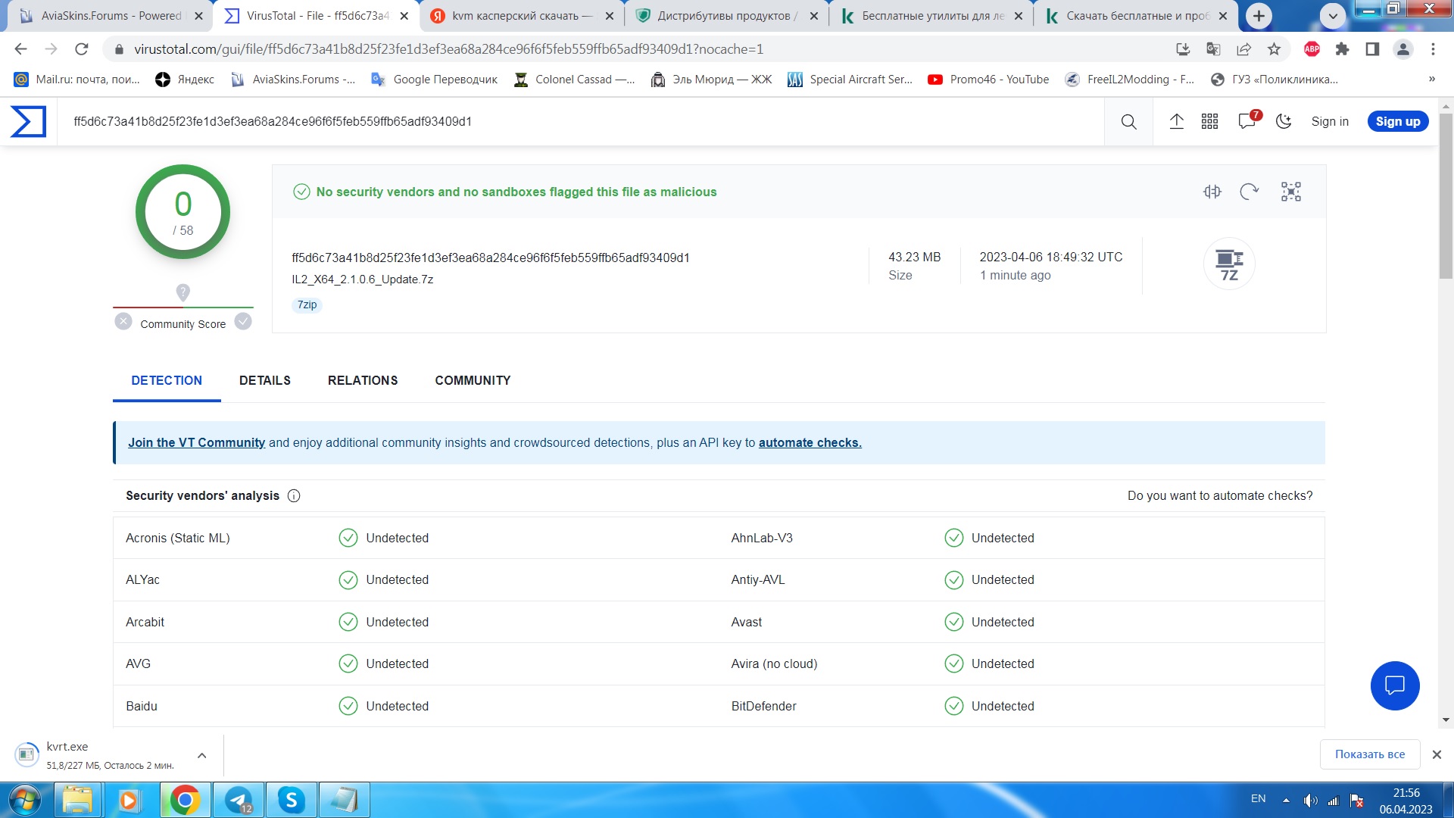Click the relationship graph icon

1290,192
